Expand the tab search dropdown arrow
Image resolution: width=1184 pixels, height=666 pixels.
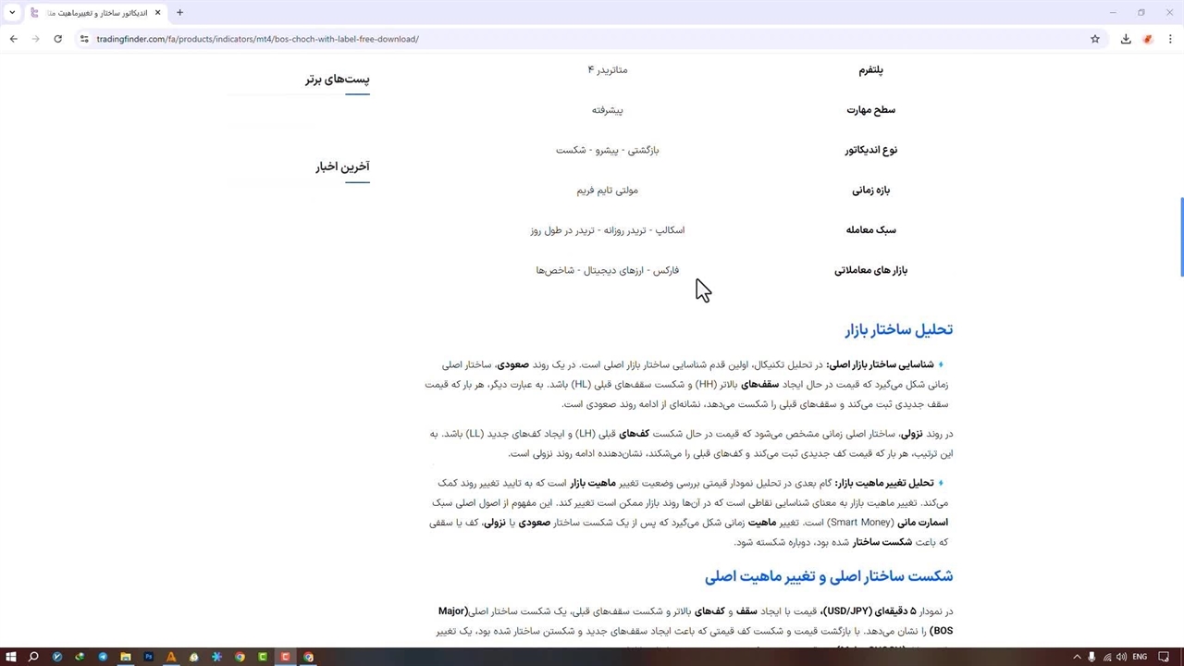[x=12, y=13]
